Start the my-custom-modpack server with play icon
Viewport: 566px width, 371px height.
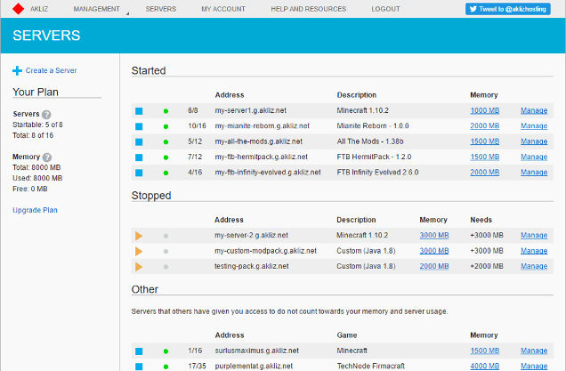click(x=139, y=251)
